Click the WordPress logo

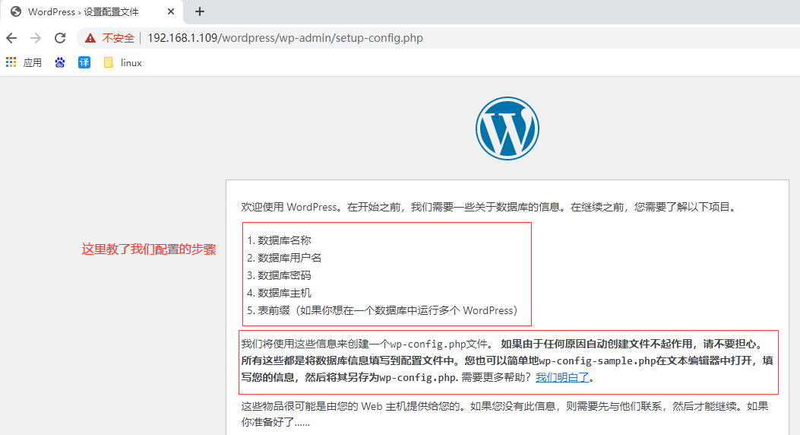[x=508, y=129]
